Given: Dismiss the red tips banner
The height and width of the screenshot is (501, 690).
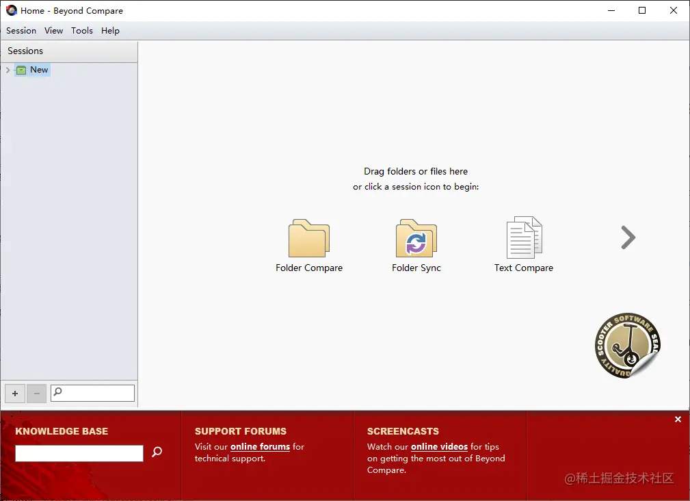Looking at the screenshot, I should coord(678,419).
